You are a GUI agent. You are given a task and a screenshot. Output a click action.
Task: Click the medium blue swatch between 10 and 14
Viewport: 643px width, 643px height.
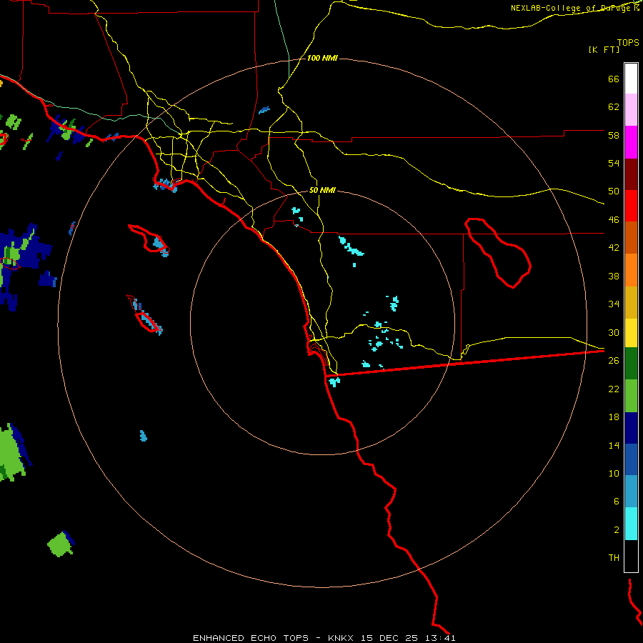pos(631,459)
